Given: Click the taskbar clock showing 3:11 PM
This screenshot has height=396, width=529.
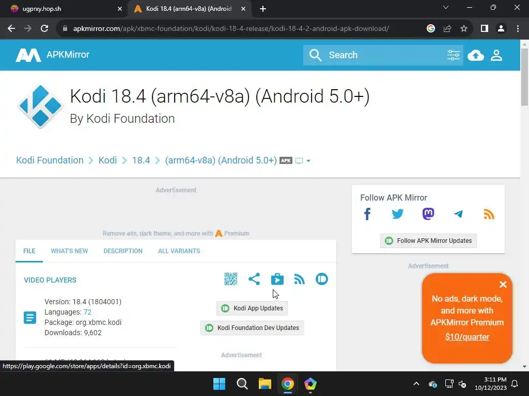Looking at the screenshot, I should click(x=491, y=384).
